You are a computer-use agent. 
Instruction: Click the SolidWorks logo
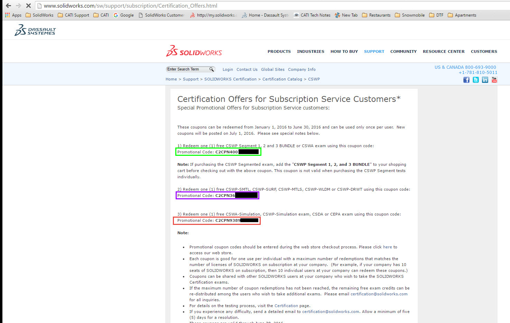point(194,51)
